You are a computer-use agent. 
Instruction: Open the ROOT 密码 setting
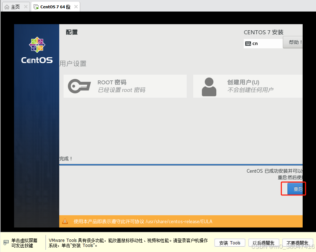(125, 86)
